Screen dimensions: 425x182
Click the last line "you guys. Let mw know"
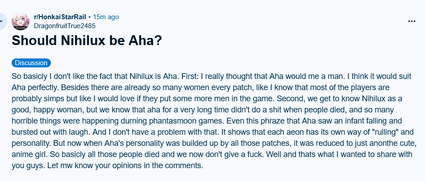click(x=107, y=165)
